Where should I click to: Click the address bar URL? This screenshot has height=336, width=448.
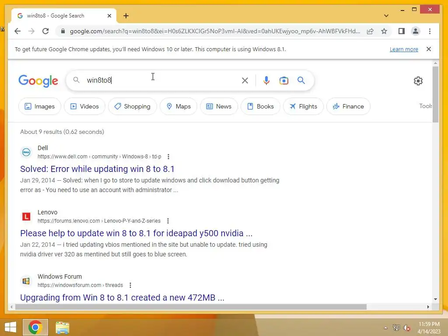215,31
